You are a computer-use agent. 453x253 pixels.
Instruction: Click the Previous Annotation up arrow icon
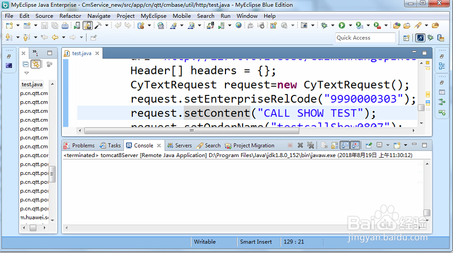(x=26, y=38)
